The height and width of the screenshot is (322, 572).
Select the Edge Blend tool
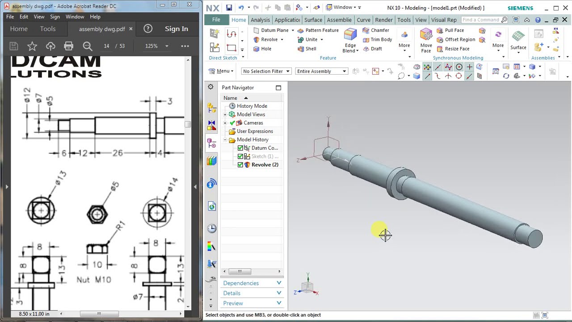coord(350,41)
